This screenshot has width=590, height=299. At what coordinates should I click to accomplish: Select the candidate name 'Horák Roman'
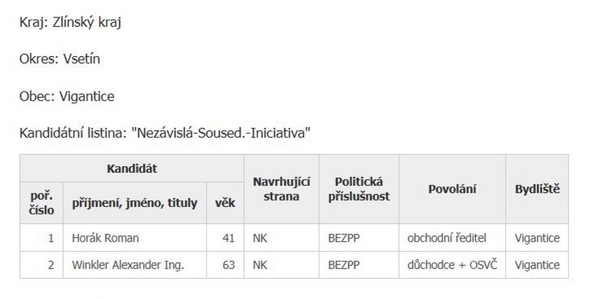[106, 238]
